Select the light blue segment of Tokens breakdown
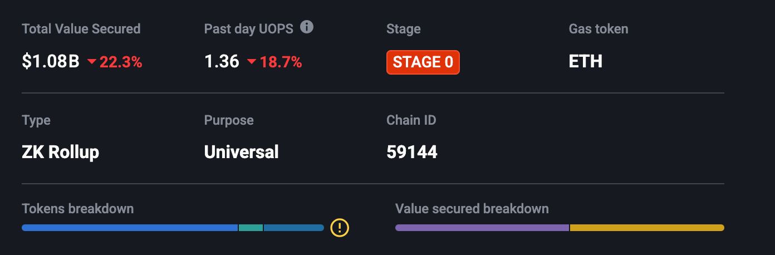Image resolution: width=775 pixels, height=255 pixels. click(130, 228)
